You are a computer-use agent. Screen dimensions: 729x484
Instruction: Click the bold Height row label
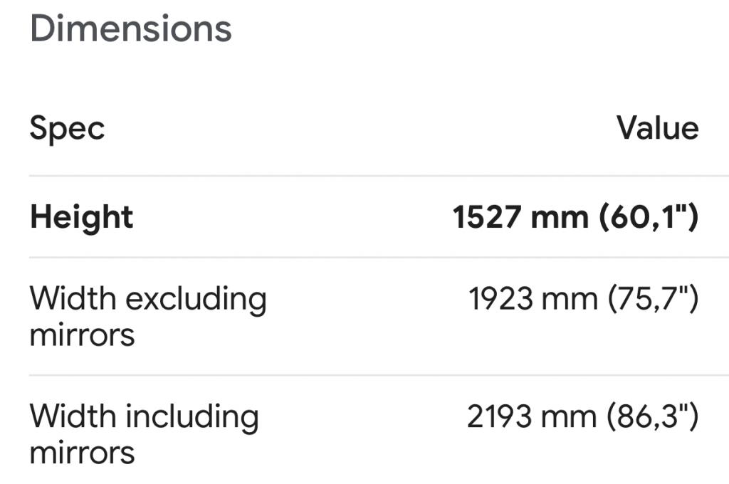[x=81, y=217]
